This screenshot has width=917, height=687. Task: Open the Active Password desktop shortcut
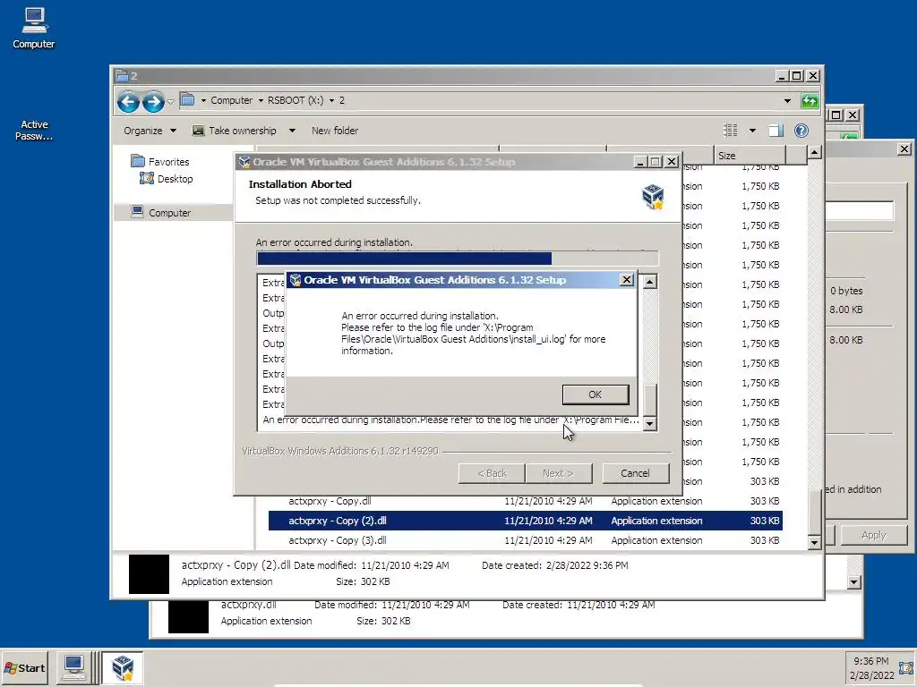pos(34,130)
